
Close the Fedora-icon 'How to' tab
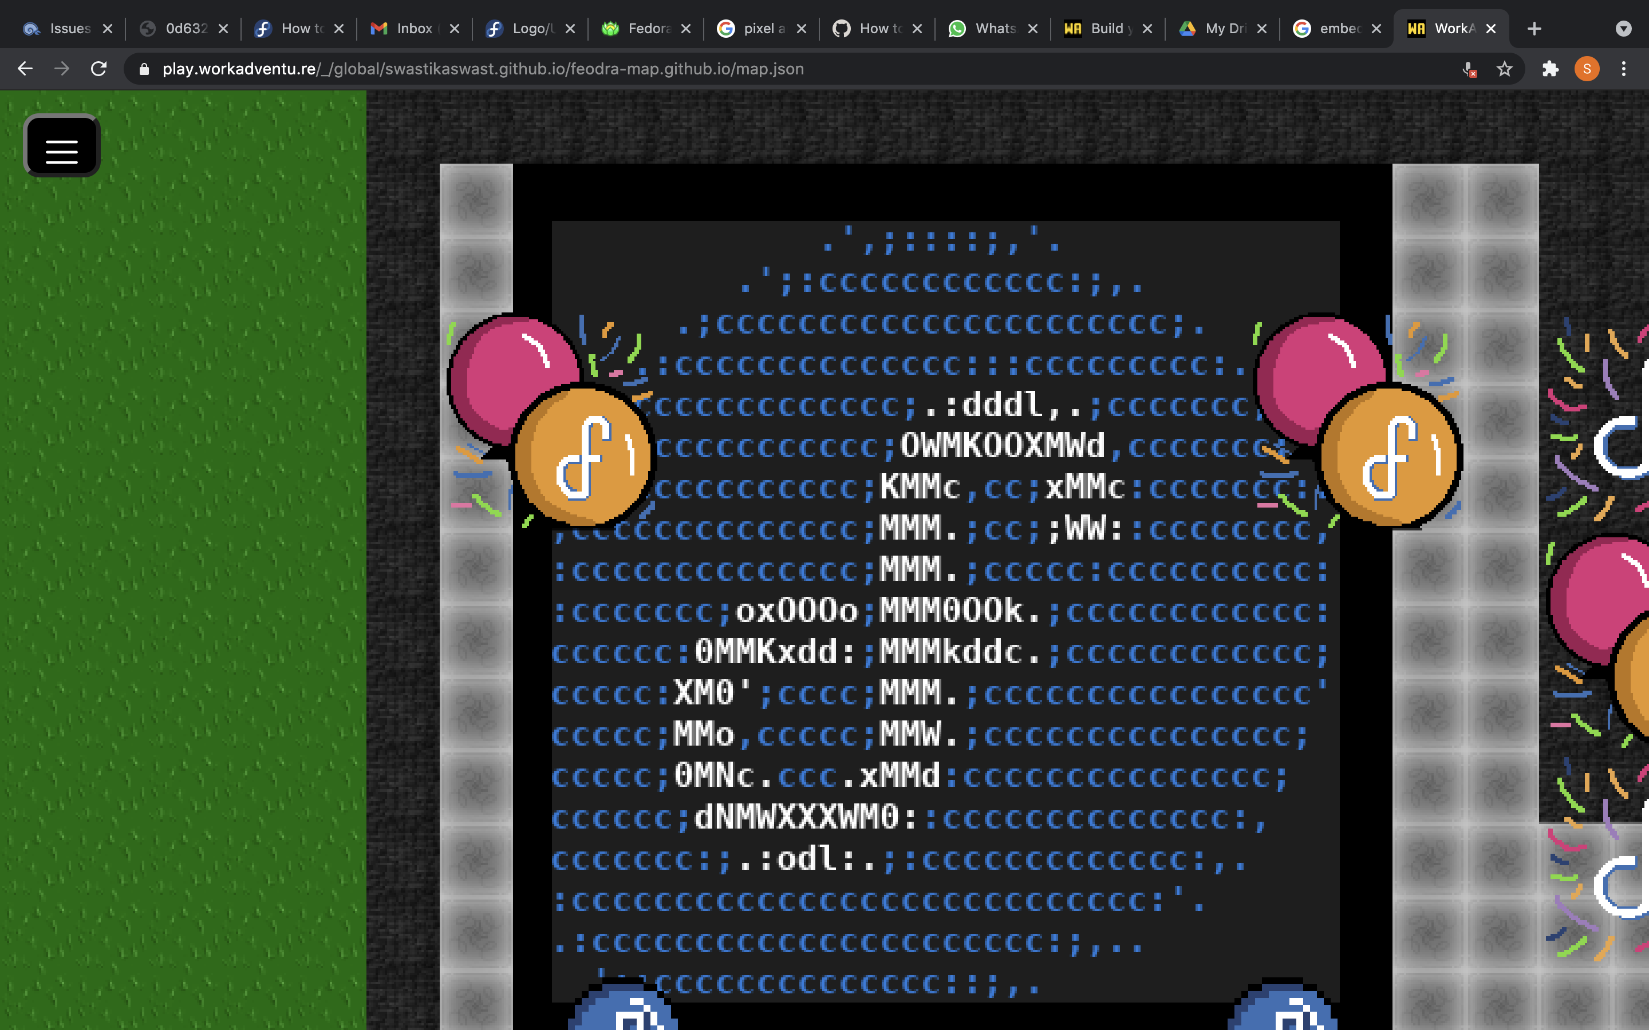(x=340, y=29)
